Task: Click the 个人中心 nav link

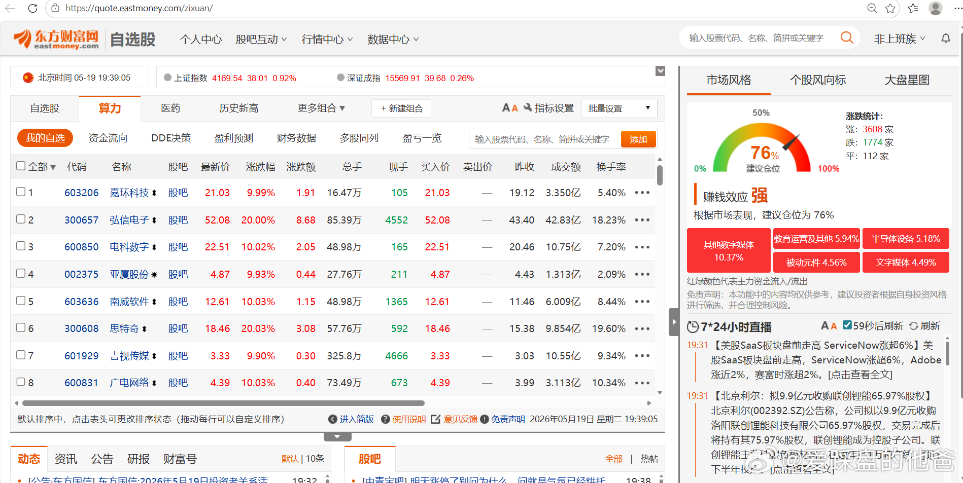Action: click(x=201, y=39)
